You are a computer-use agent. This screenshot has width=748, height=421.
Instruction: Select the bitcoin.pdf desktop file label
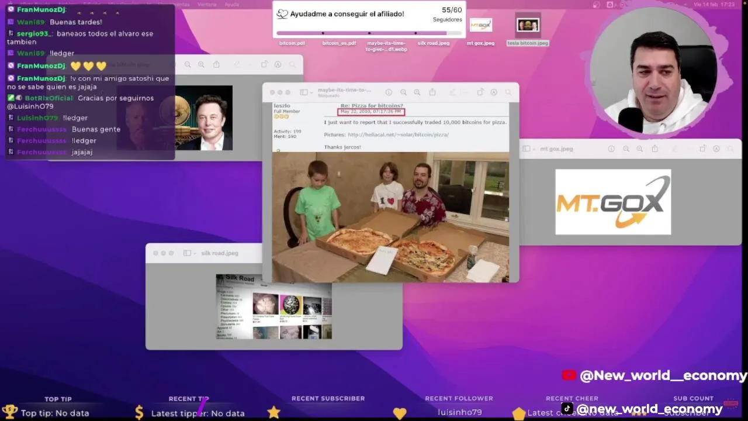coord(292,43)
